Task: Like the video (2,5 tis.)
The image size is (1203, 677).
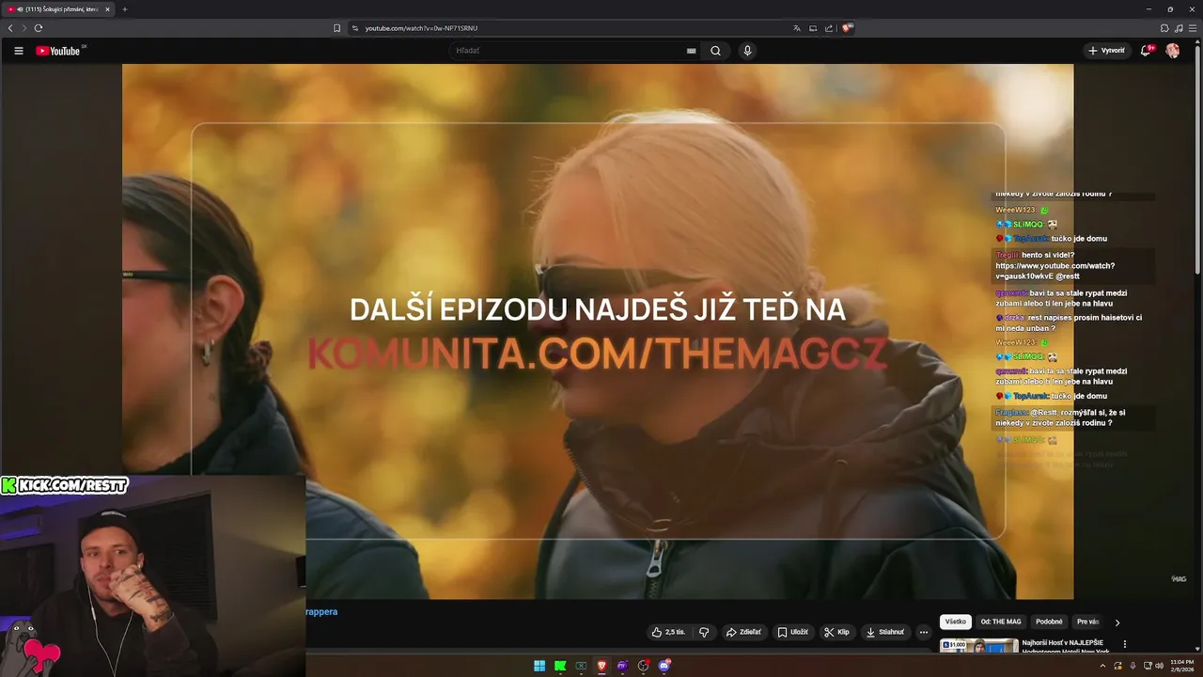Action: pos(668,632)
